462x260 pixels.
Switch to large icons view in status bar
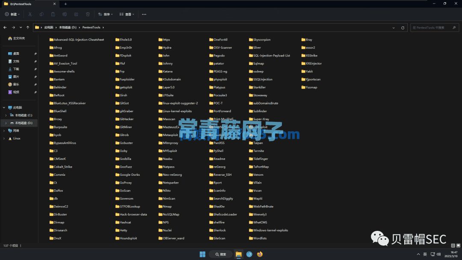pyautogui.click(x=458, y=245)
